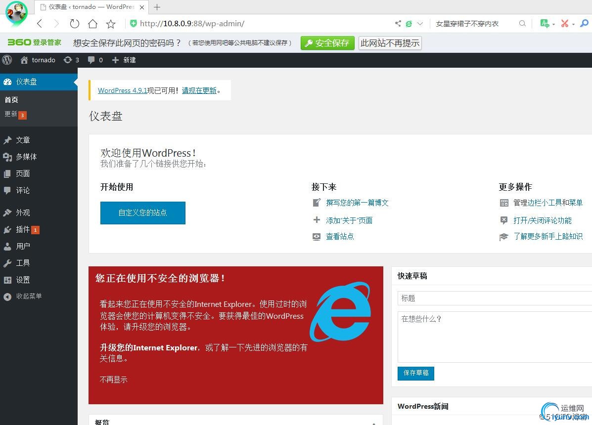Open the comments bubble showing 0
Screen dimensions: 592x425
click(x=95, y=60)
